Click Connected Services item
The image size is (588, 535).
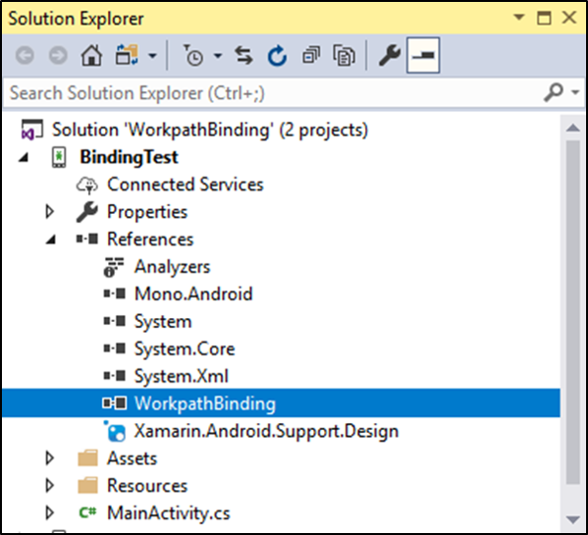pyautogui.click(x=186, y=185)
